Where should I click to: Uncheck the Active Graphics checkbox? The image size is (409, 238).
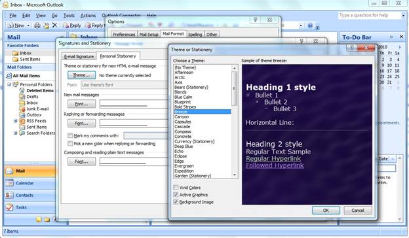176,195
